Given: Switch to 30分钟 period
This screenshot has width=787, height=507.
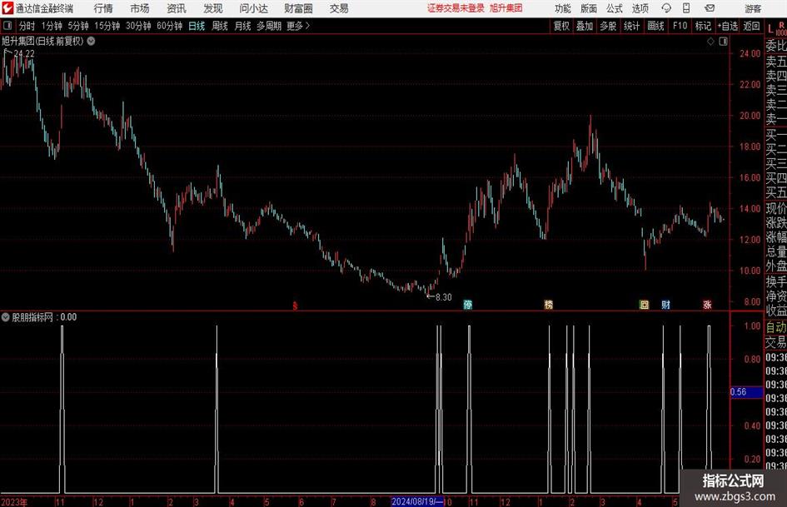Looking at the screenshot, I should tap(138, 26).
